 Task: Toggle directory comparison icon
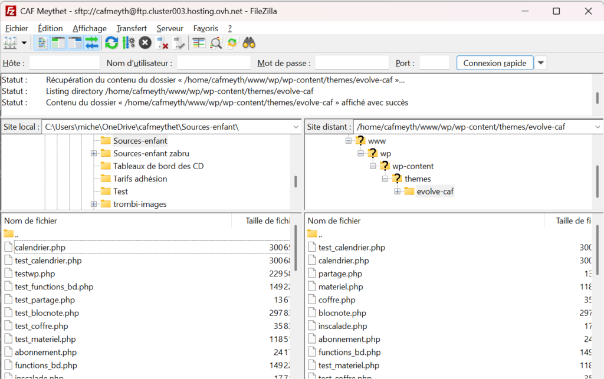[216, 42]
